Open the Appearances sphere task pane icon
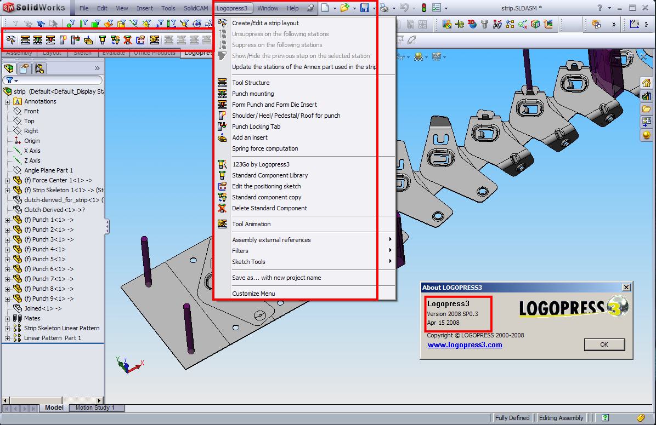The width and height of the screenshot is (656, 425). pyautogui.click(x=646, y=135)
